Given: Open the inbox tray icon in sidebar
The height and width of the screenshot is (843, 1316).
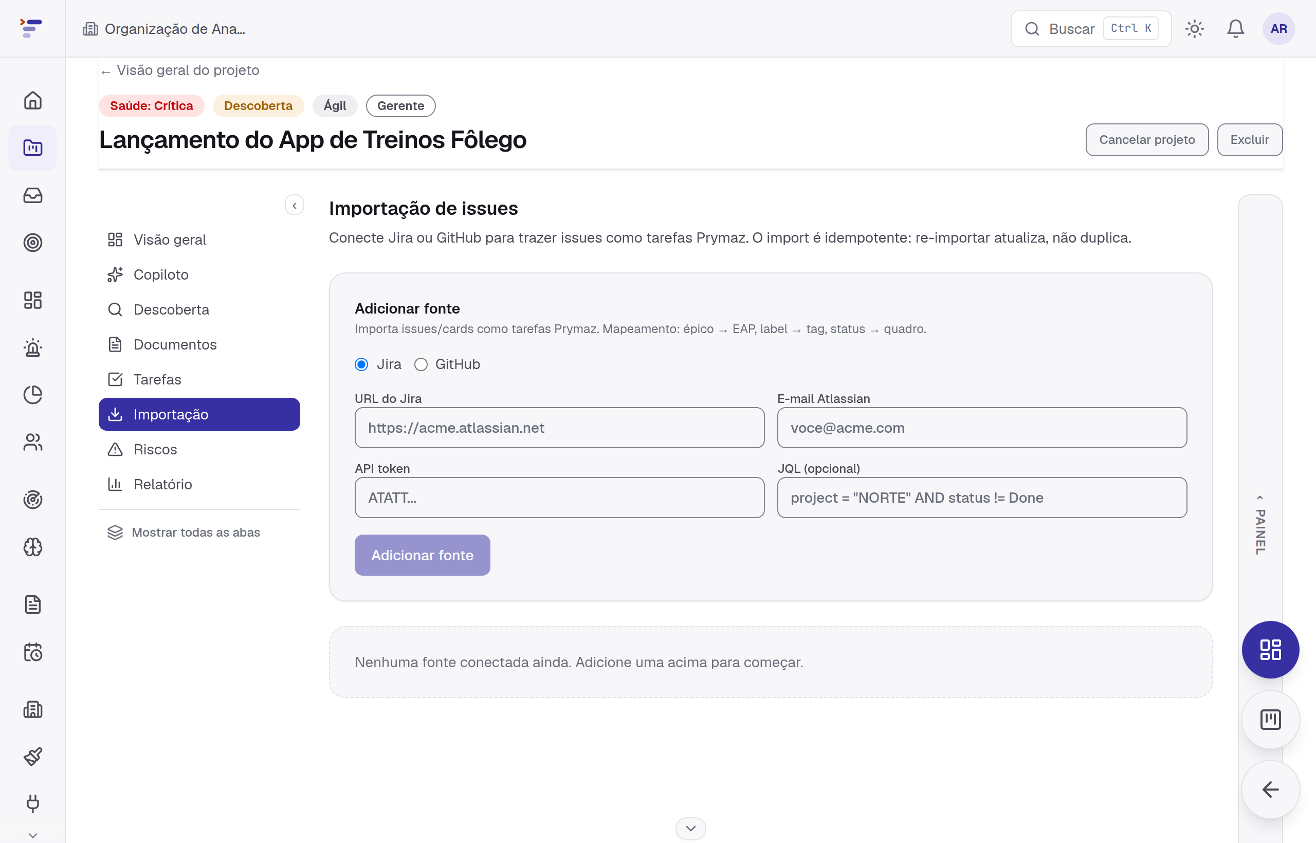Looking at the screenshot, I should (33, 195).
